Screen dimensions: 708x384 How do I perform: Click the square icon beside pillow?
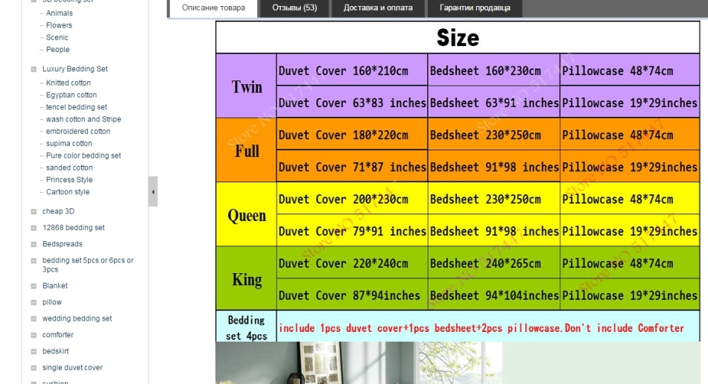click(x=34, y=303)
